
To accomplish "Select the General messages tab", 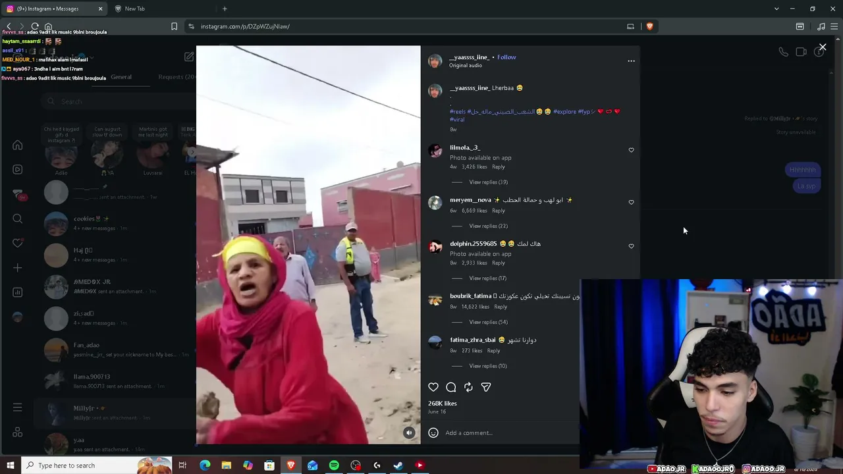I will [x=121, y=77].
